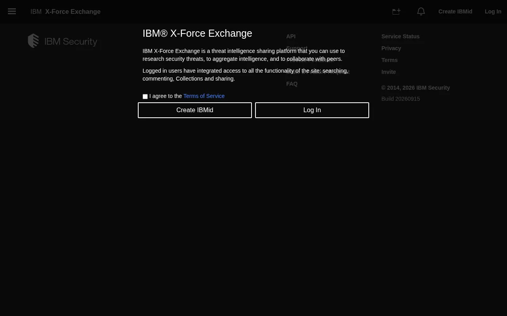Click the add new collection folder icon
507x316 pixels.
[396, 11]
